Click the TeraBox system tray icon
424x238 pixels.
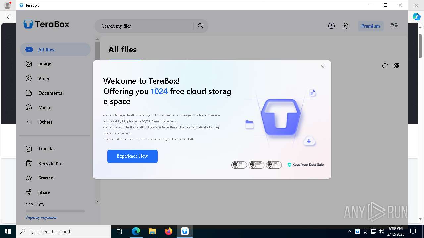point(357,231)
